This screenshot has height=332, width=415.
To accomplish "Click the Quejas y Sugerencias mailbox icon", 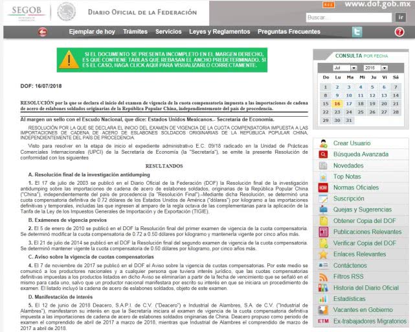I will [323, 209].
